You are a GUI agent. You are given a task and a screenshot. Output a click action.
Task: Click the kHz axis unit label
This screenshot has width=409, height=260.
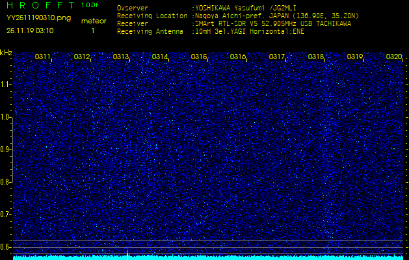6,53
